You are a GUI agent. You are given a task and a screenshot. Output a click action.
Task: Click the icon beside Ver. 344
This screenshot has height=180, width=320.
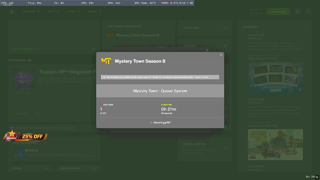[x=317, y=177]
